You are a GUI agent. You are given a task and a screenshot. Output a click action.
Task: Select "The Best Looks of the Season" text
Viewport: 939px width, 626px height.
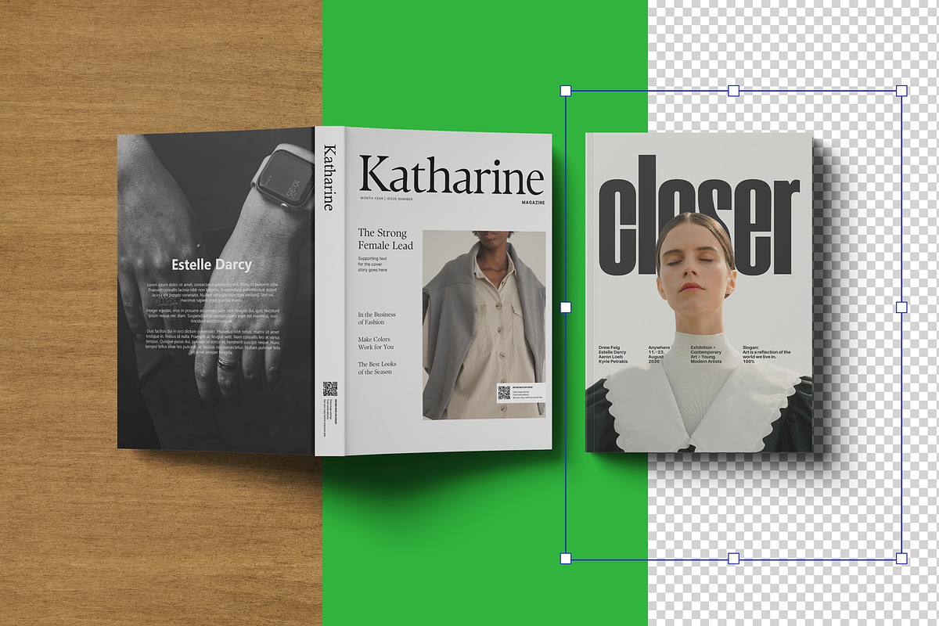377,368
